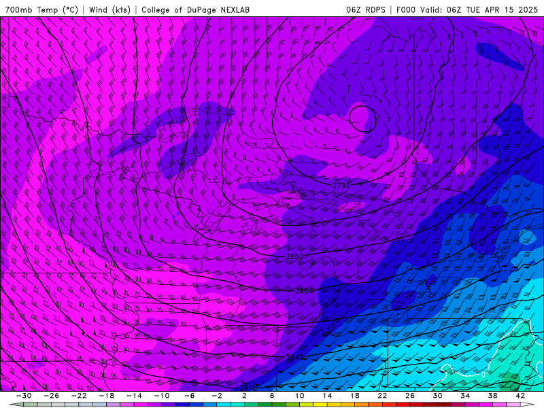Click the -30 value on the color scale
The height and width of the screenshot is (408, 544).
(24, 396)
